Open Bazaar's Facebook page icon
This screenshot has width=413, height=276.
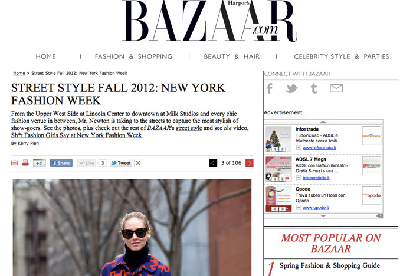coord(269,88)
